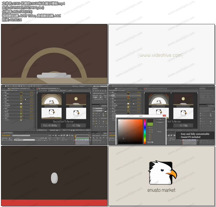This screenshot has width=216, height=207.
Task: Click the bg4 Color stopwatch in undimmed Effect Controls
Action: pos(5,103)
